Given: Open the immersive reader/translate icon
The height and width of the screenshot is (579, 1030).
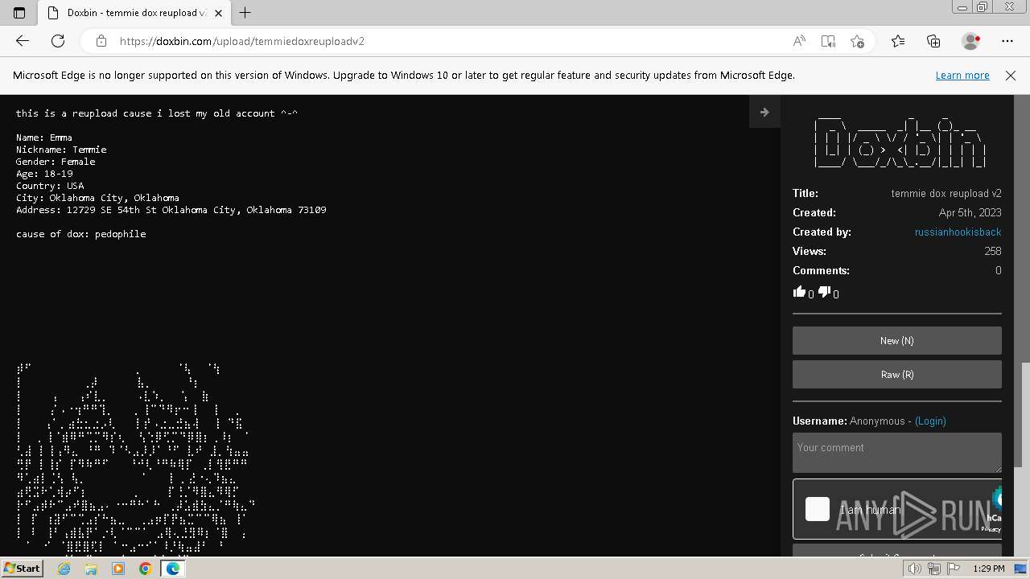Looking at the screenshot, I should 828,41.
